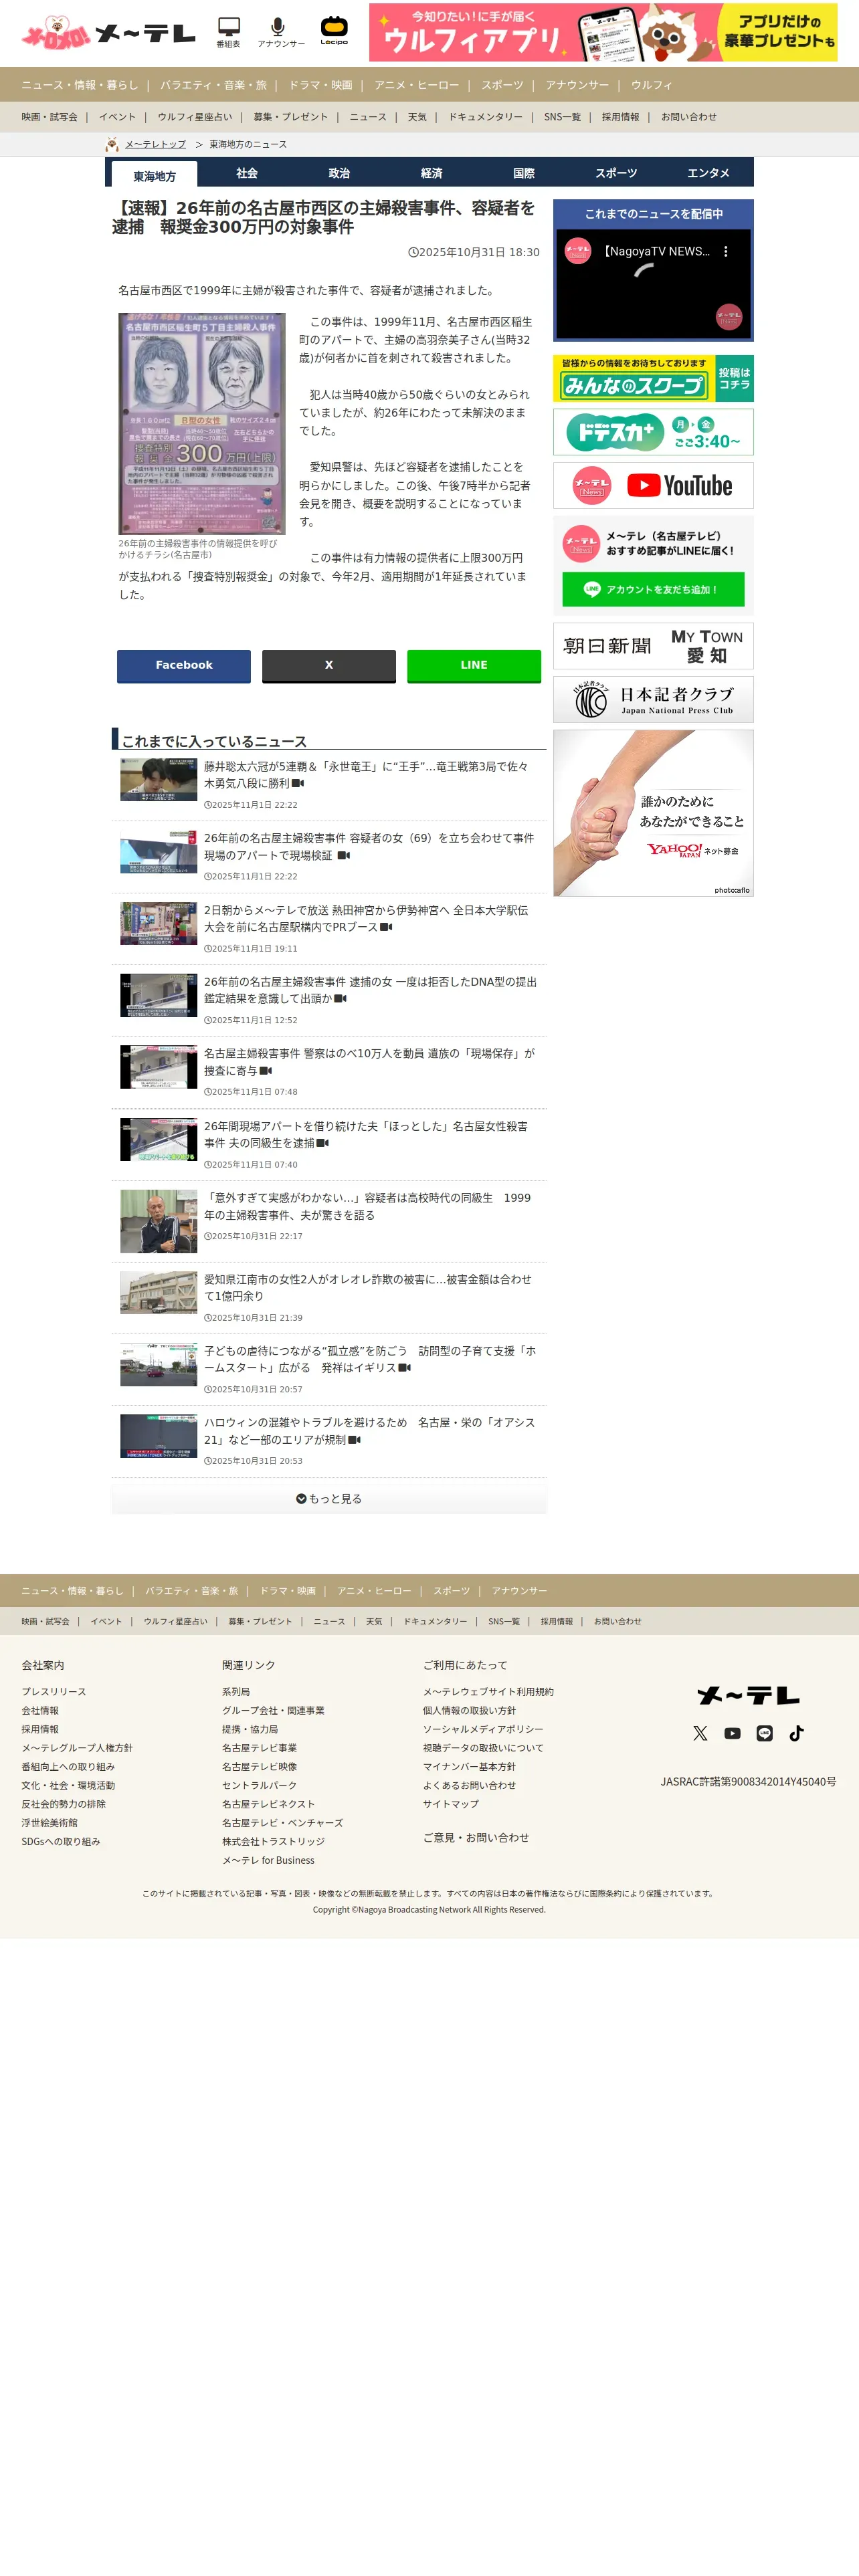Open 個人情報の取扱い方針 footer link
The height and width of the screenshot is (2576, 859).
pos(469,1711)
